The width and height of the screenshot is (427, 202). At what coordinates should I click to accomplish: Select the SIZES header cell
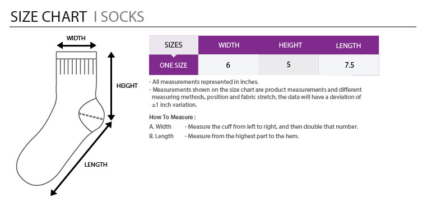[174, 45]
